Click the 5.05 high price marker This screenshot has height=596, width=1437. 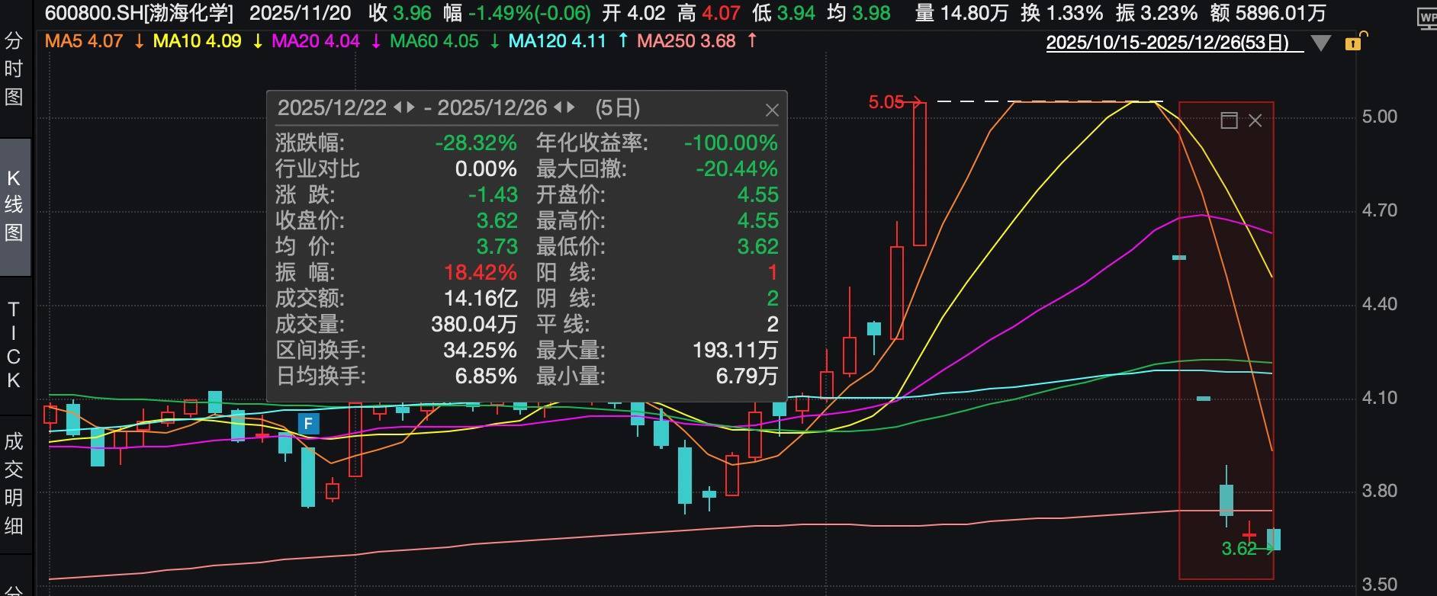coord(886,102)
